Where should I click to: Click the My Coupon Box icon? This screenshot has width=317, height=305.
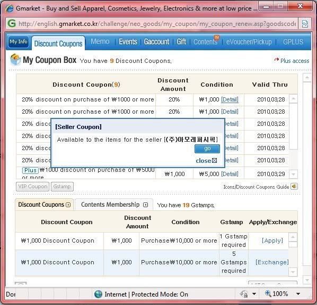[x=15, y=60]
